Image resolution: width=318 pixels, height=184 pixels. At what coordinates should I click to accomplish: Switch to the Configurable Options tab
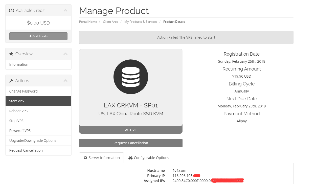click(x=151, y=158)
